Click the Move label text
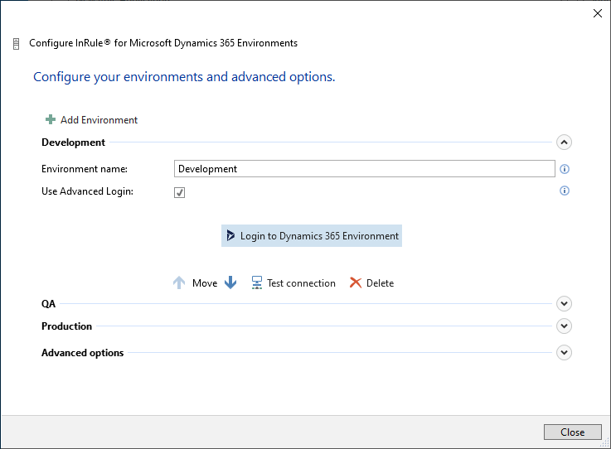The width and height of the screenshot is (611, 449). [205, 283]
